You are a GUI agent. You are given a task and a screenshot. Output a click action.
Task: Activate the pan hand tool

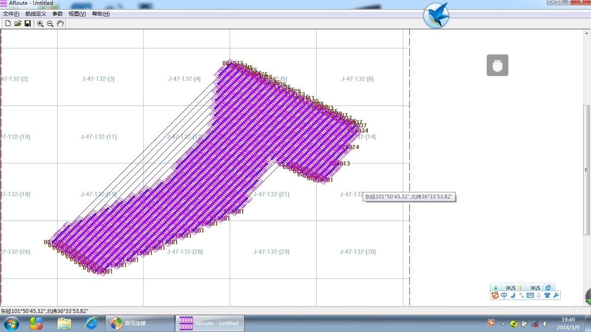60,24
